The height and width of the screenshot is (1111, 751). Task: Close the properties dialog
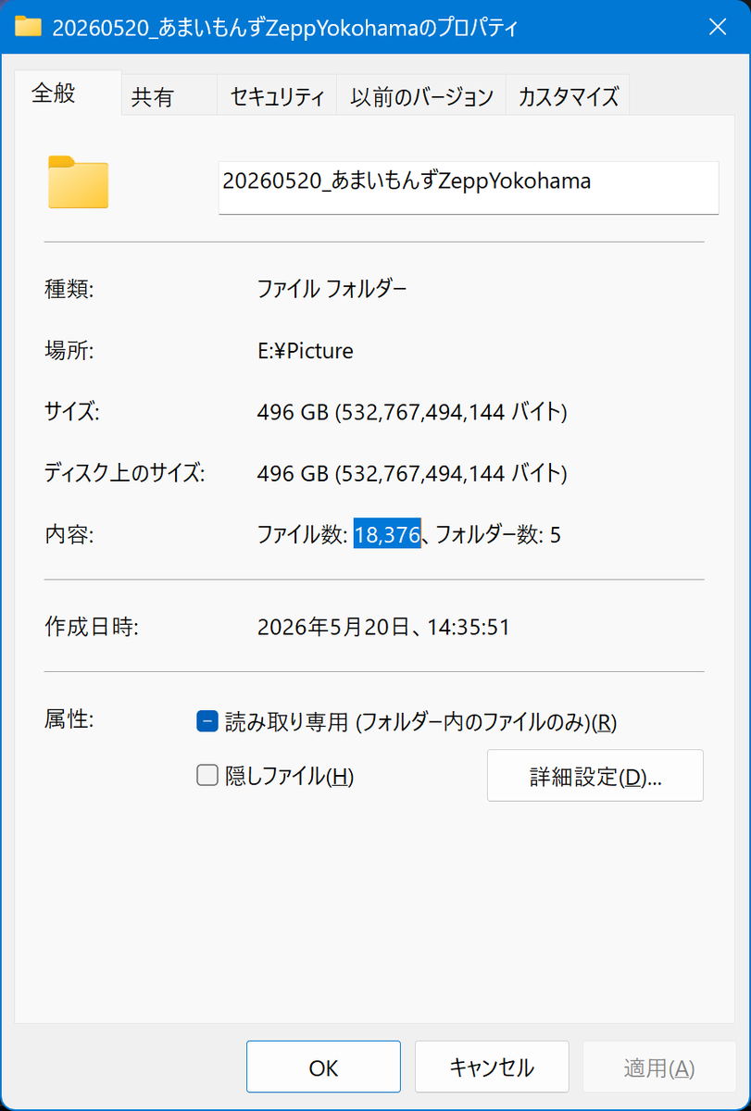[718, 27]
